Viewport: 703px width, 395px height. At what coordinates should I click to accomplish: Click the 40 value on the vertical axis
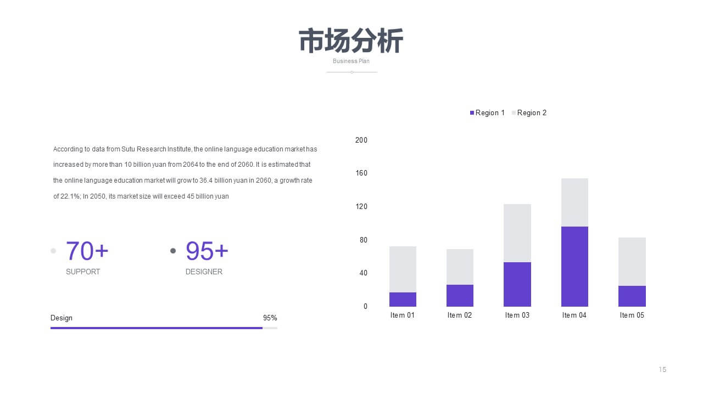364,273
